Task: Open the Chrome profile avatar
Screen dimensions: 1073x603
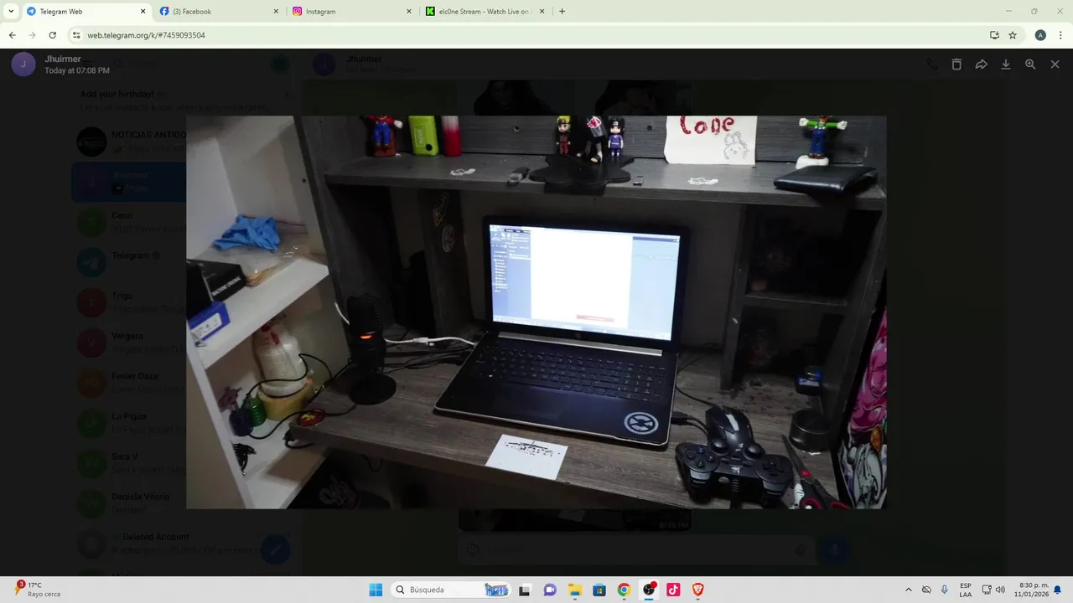Action: (x=1040, y=35)
